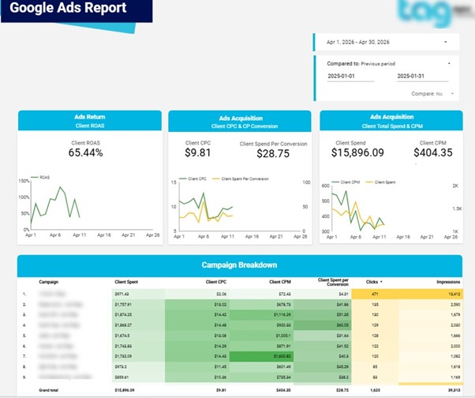
Task: Select the $60.05 per Conversion cell in row 4
Action: pyautogui.click(x=322, y=325)
